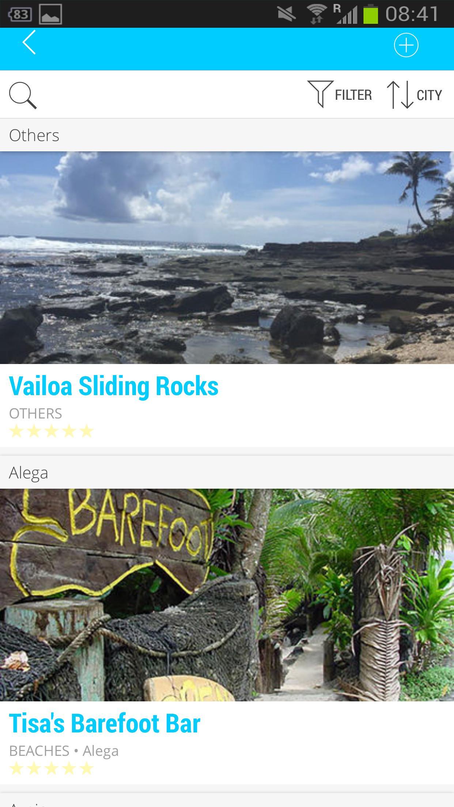Open search with the magnifying glass icon
The height and width of the screenshot is (807, 454).
(23, 95)
